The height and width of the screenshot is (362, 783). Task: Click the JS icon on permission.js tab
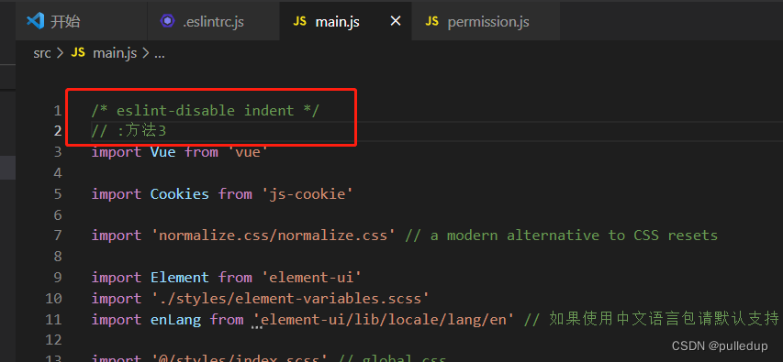coord(431,21)
